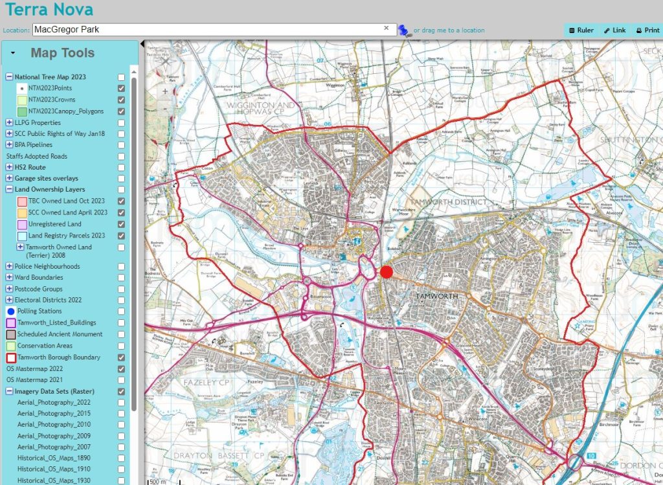The image size is (663, 485).
Task: Click the red location marker on map
Action: (387, 272)
